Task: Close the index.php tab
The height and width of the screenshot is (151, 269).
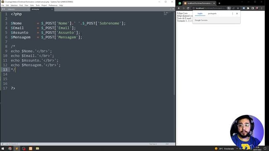Action: (28, 9)
